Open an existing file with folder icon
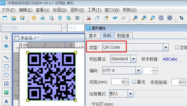 point(14,18)
